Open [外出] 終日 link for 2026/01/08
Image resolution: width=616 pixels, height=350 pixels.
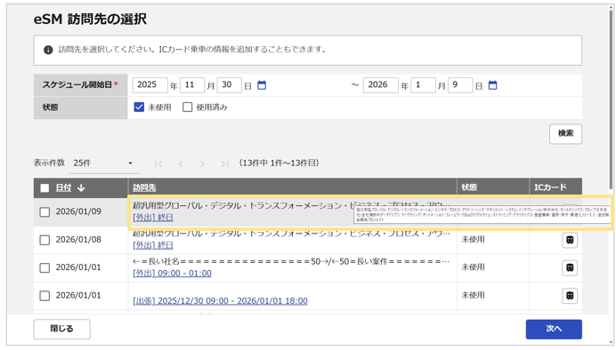tap(153, 245)
